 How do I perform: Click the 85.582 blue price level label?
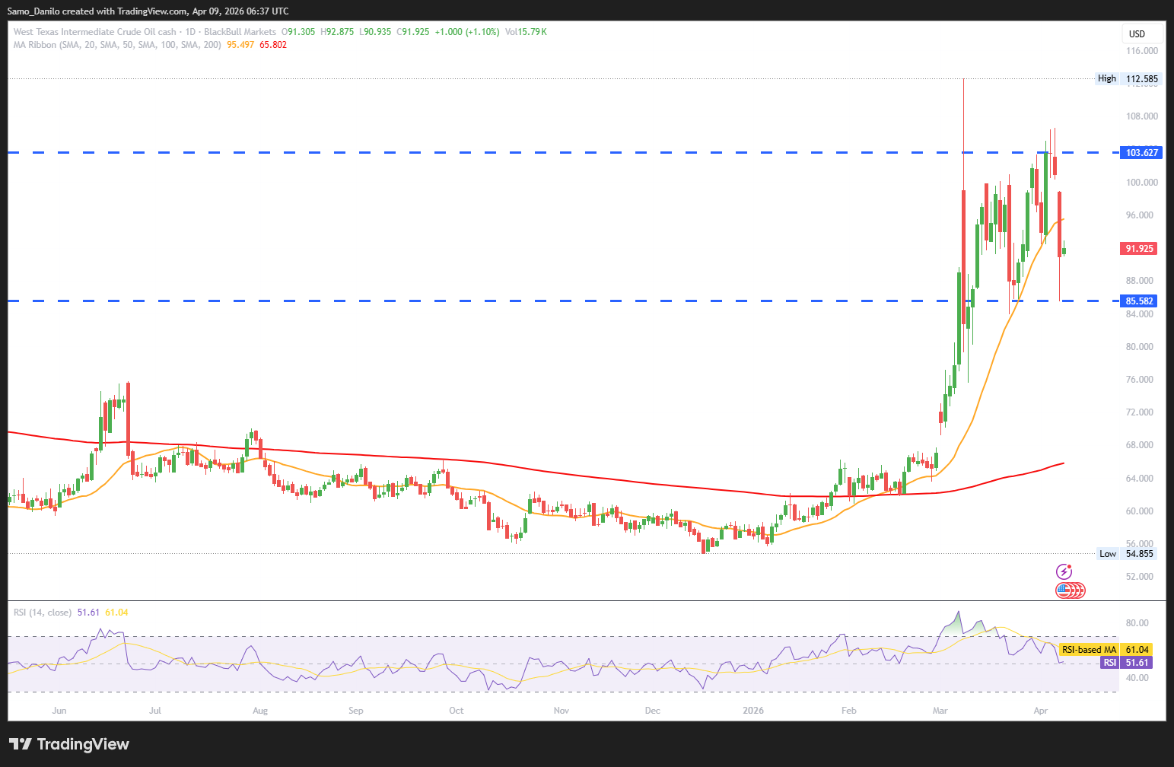1140,301
